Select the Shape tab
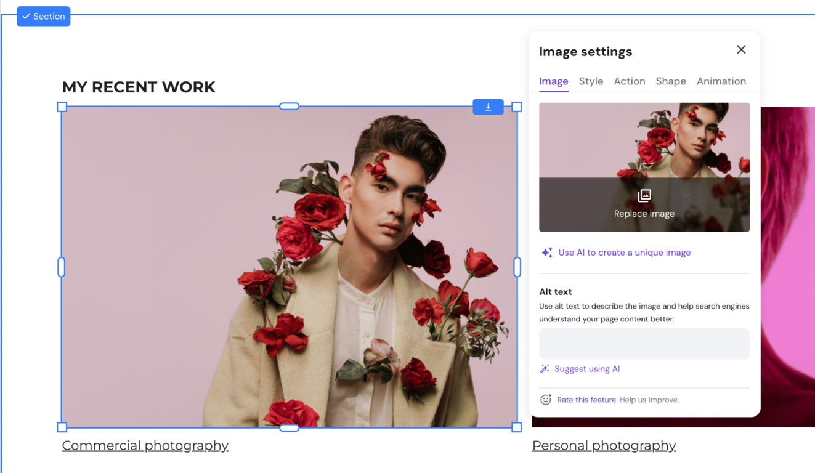 click(670, 81)
